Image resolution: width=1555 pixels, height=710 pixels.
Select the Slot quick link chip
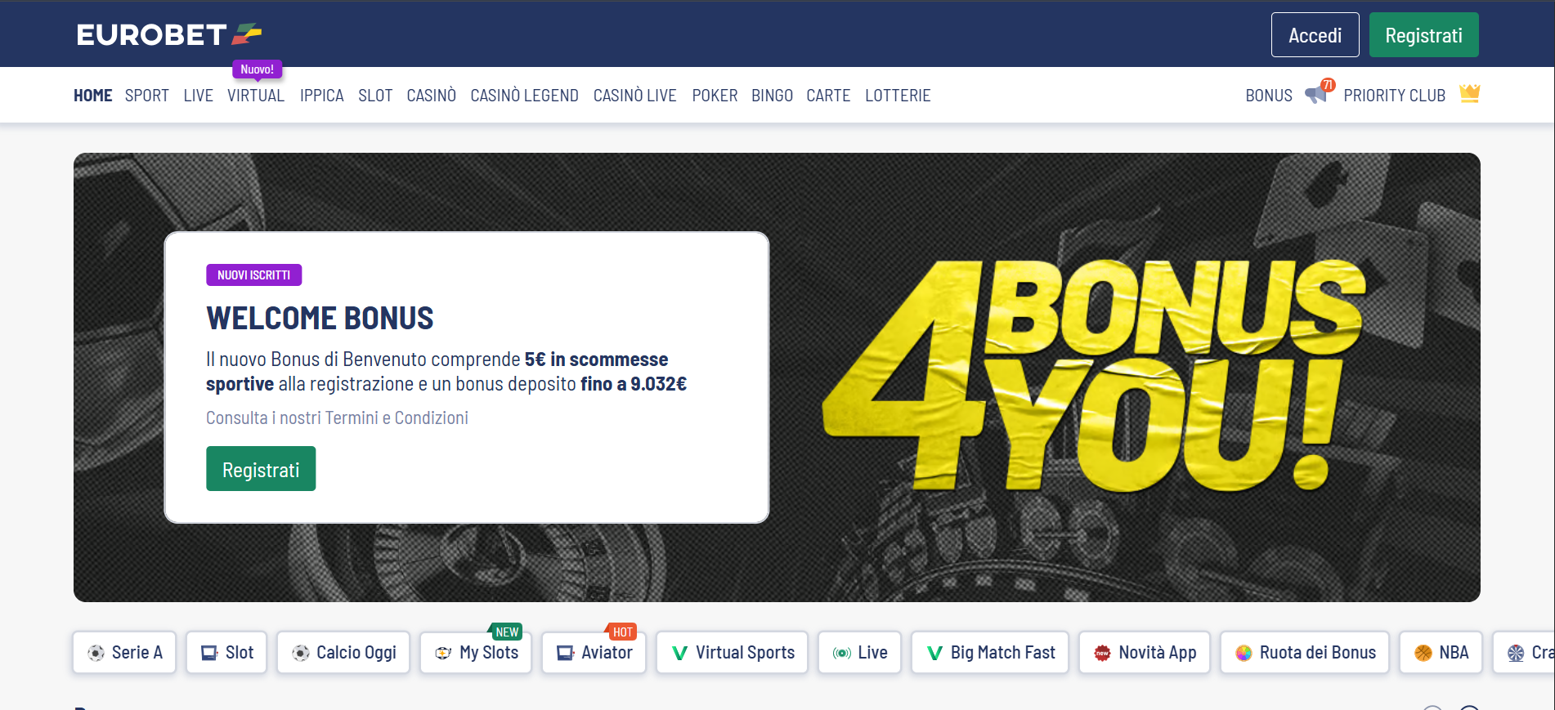(x=226, y=653)
